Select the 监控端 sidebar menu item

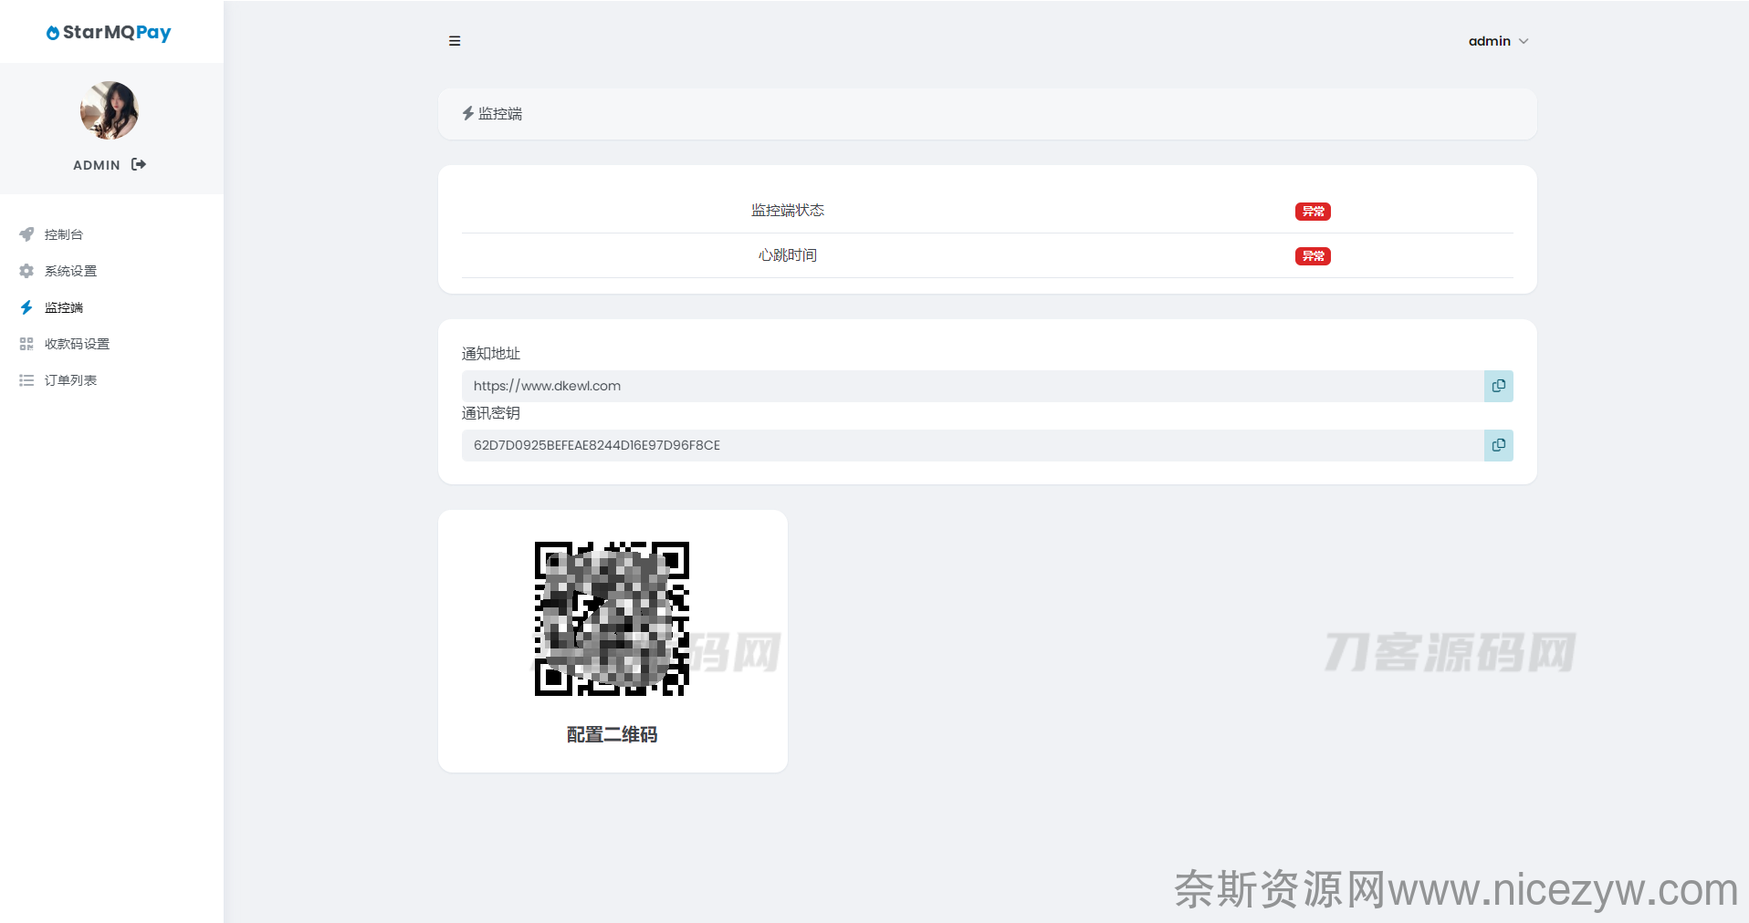pyautogui.click(x=64, y=307)
